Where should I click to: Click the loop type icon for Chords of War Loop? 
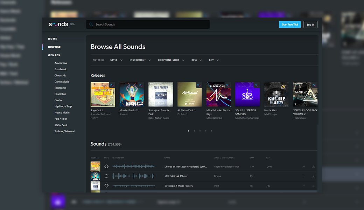pos(106,167)
